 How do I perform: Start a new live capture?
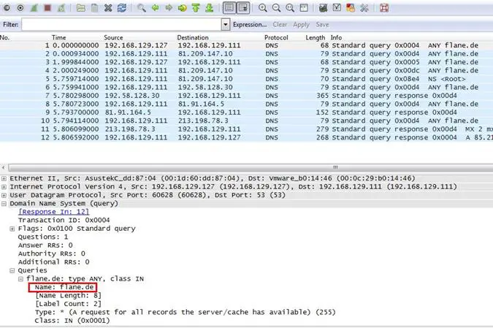(34, 8)
